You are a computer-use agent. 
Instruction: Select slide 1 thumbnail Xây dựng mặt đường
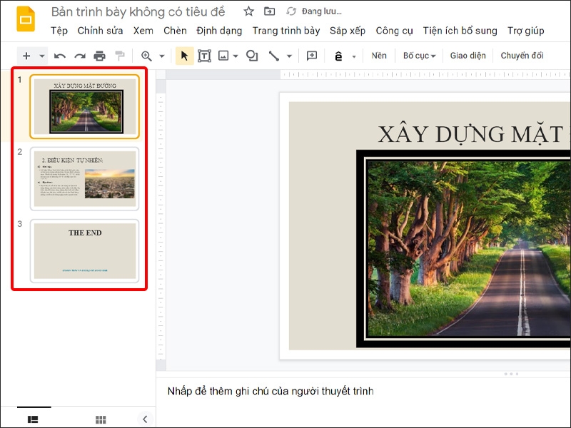pyautogui.click(x=84, y=106)
